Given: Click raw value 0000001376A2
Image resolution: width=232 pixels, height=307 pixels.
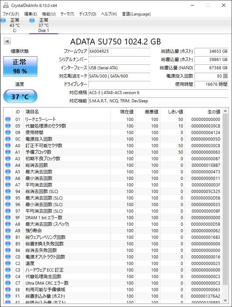Looking at the screenshot, I should tap(205, 296).
